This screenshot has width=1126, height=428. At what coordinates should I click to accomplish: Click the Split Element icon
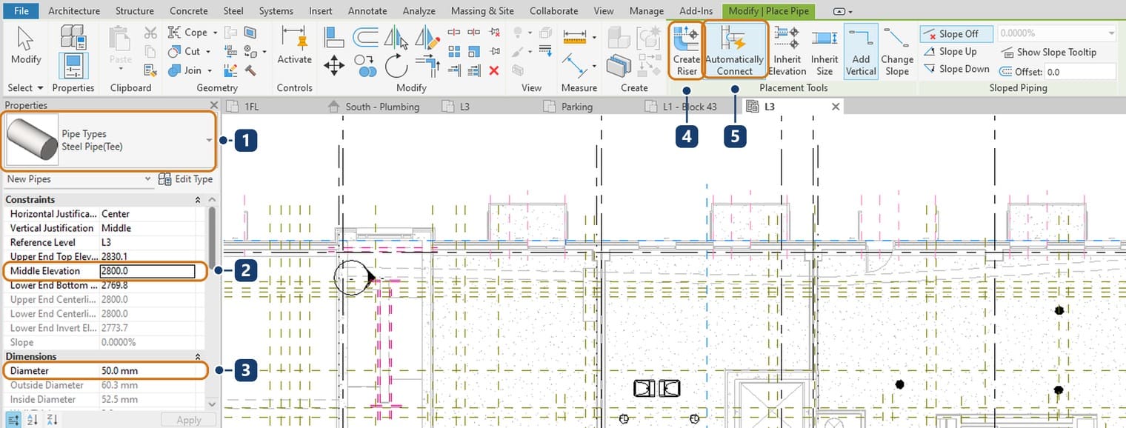click(x=454, y=33)
